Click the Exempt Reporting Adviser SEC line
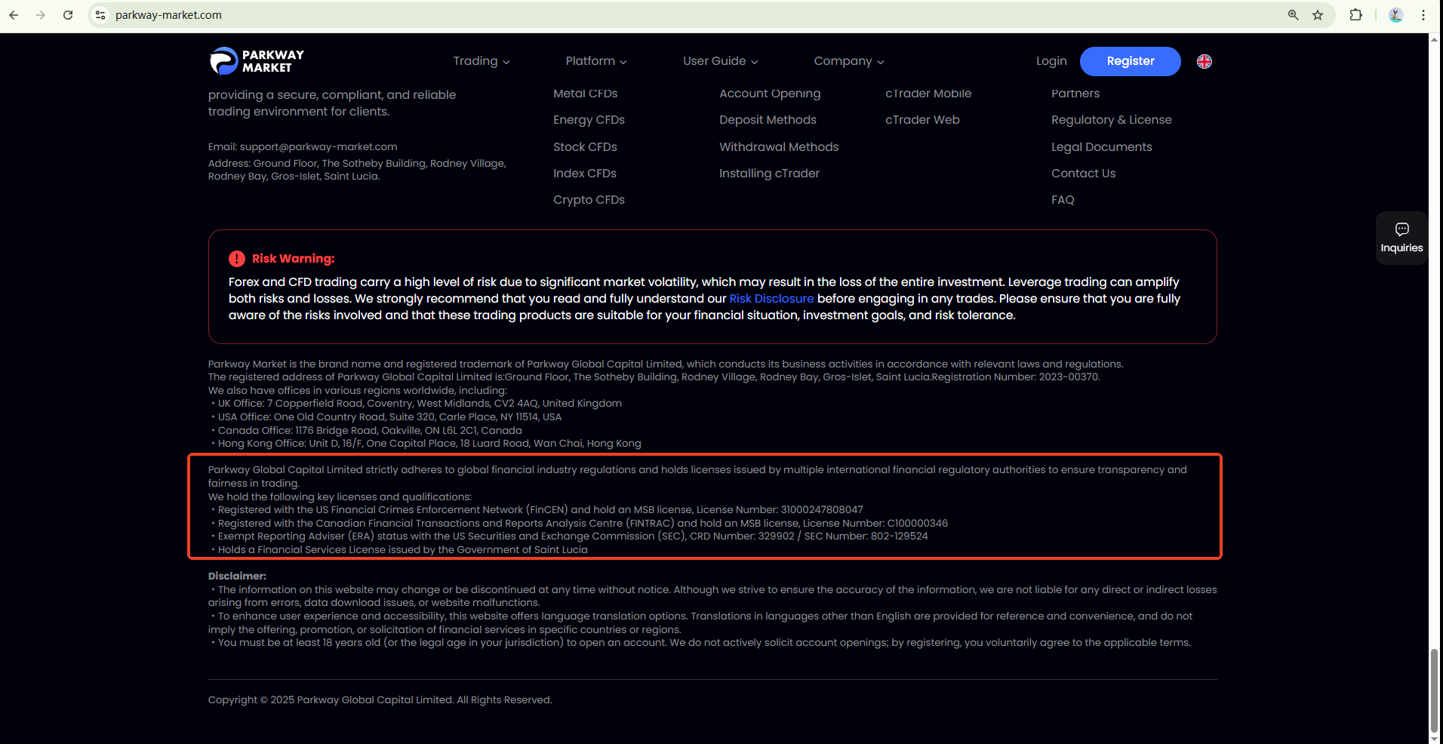Viewport: 1443px width, 744px height. [570, 536]
